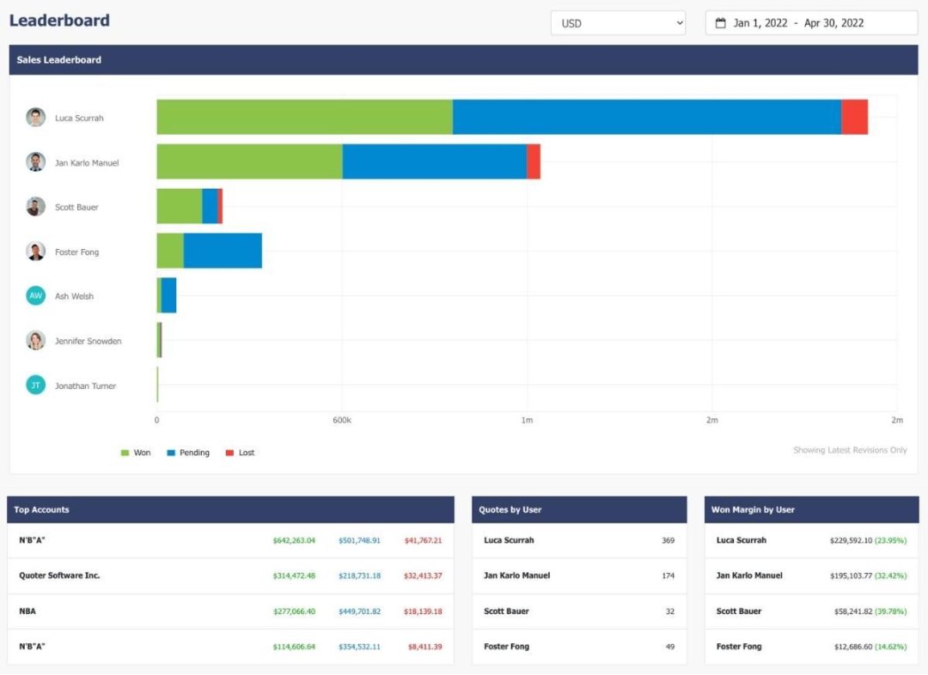The image size is (928, 675).
Task: Select the Scott Bauer chart label
Action: coord(76,207)
